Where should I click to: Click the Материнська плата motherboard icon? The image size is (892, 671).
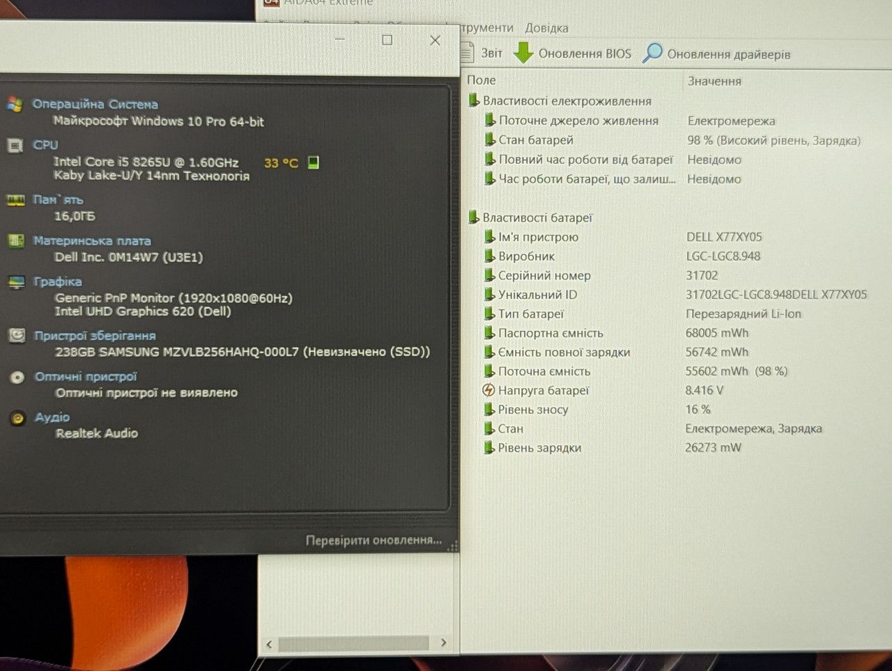pos(15,241)
